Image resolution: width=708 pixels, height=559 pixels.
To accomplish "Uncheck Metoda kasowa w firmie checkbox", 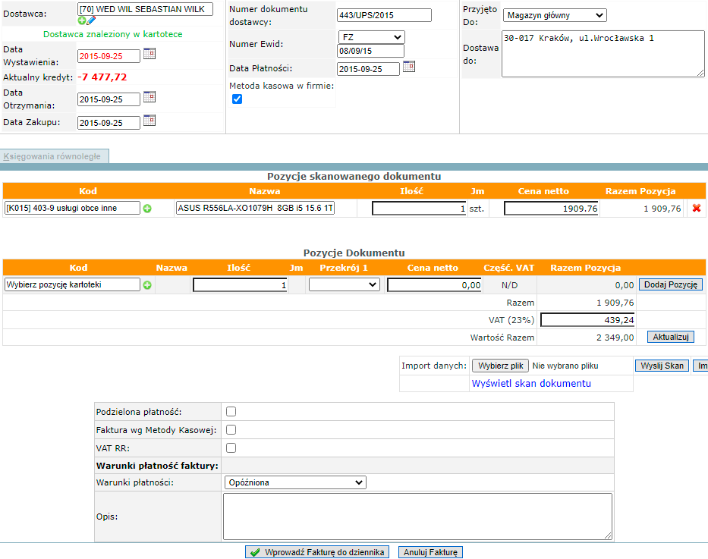I will (x=237, y=99).
